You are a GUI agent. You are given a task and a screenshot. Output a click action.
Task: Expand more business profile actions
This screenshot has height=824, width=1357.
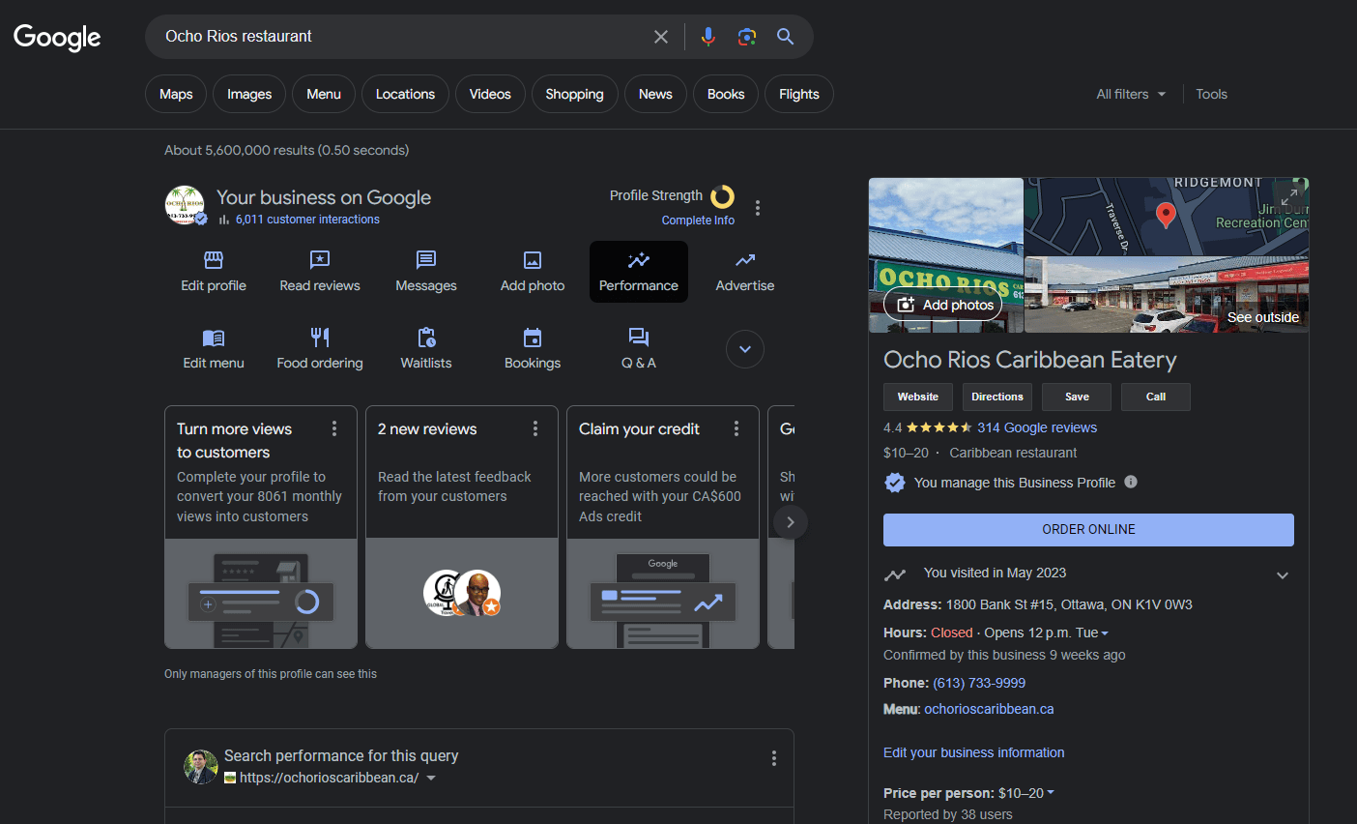tap(745, 349)
